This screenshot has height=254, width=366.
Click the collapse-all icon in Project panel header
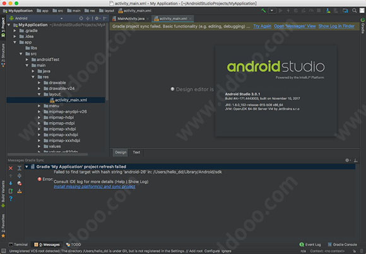coord(88,18)
